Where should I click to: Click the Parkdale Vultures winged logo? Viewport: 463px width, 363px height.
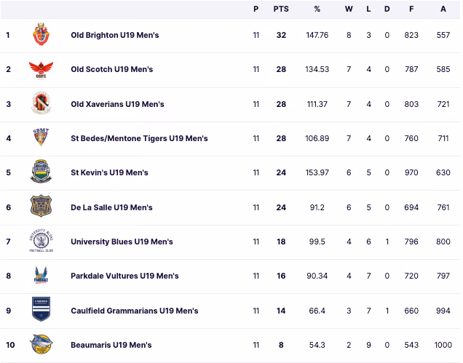point(41,275)
